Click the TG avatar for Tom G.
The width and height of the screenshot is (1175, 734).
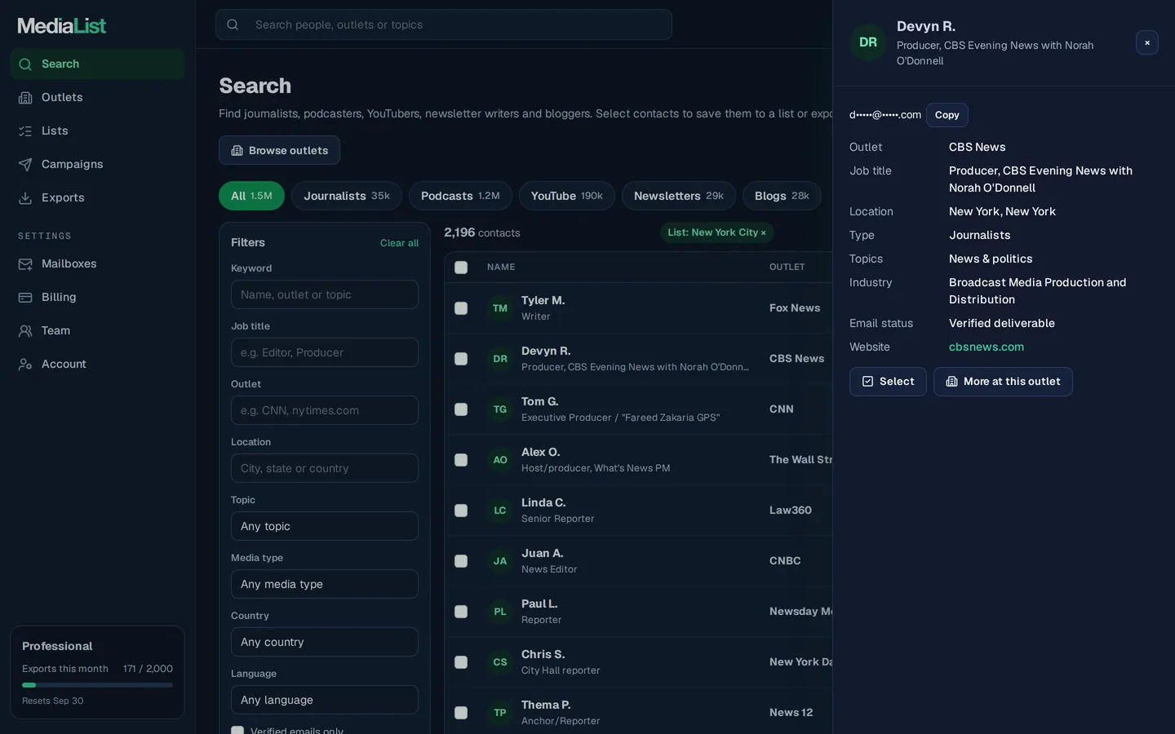point(500,409)
